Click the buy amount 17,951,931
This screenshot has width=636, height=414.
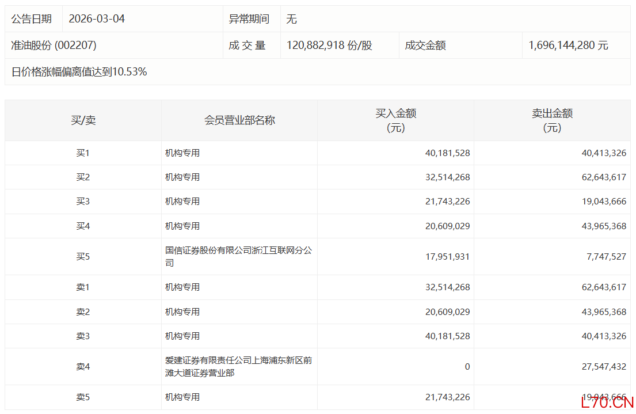point(448,257)
